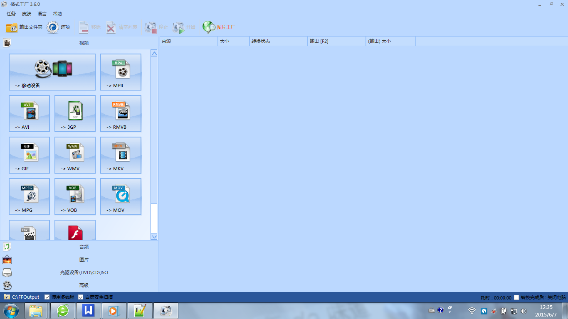Viewport: 568px width, 319px height.
Task: Select the mobile device conversion icon
Action: (52, 71)
